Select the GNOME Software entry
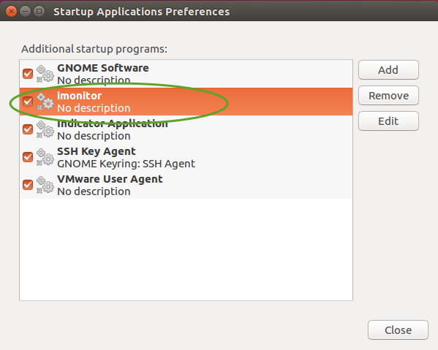Screen dimensions: 438x350 tap(186, 74)
